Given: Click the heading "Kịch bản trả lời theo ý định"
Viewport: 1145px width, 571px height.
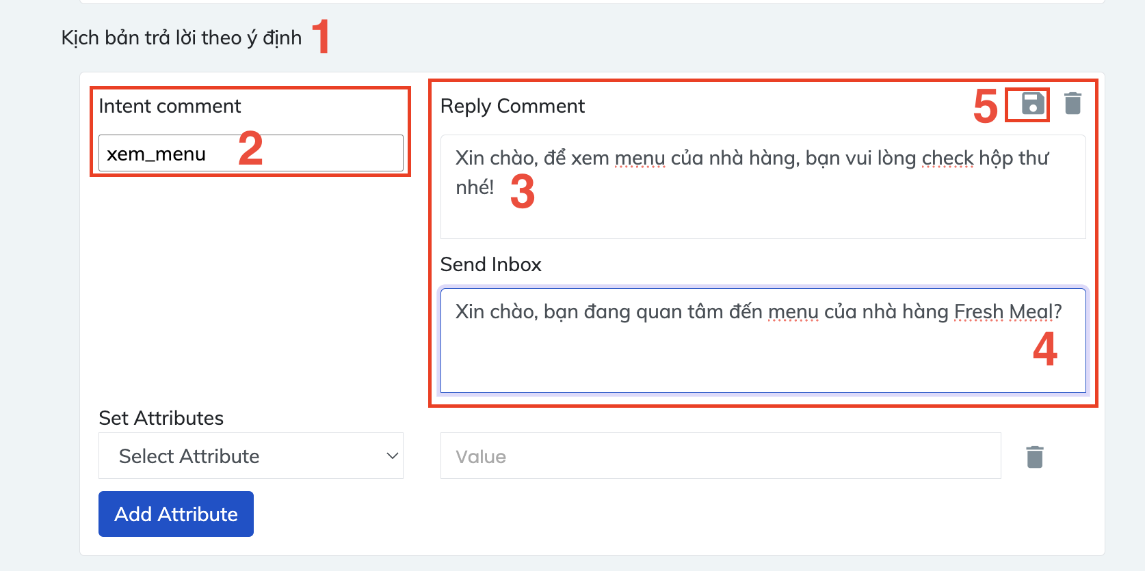Looking at the screenshot, I should click(x=181, y=38).
